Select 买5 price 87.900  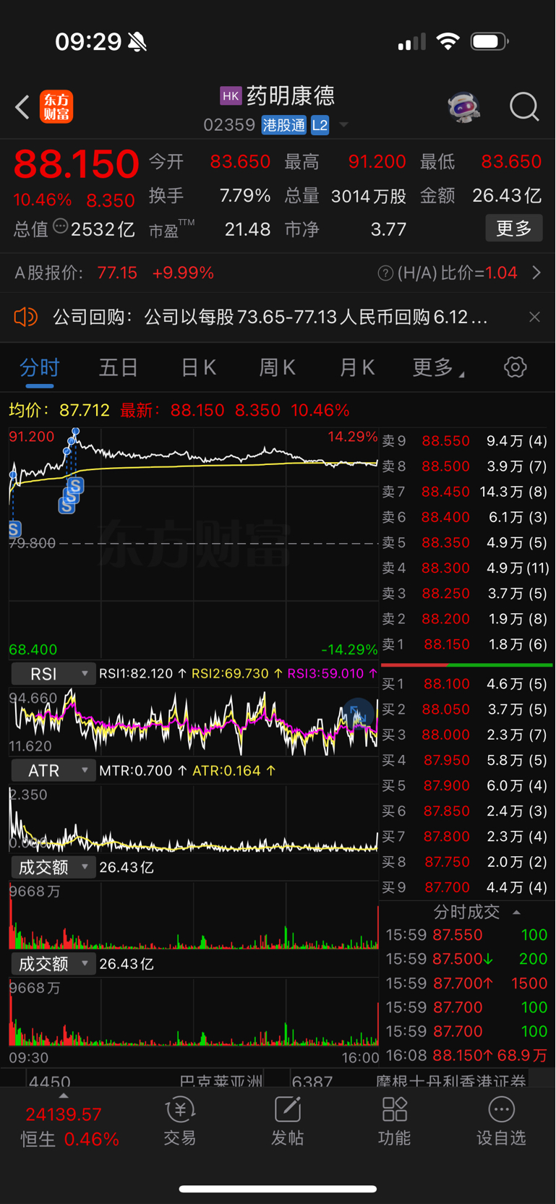pos(447,785)
